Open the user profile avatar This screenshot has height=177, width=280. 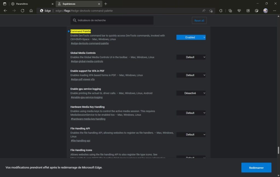(266, 11)
